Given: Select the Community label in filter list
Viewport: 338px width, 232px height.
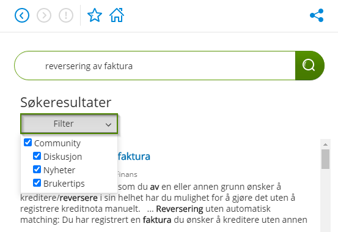Looking at the screenshot, I should 57,143.
